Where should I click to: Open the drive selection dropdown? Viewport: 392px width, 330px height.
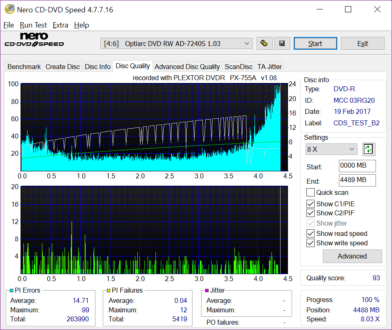coord(176,44)
